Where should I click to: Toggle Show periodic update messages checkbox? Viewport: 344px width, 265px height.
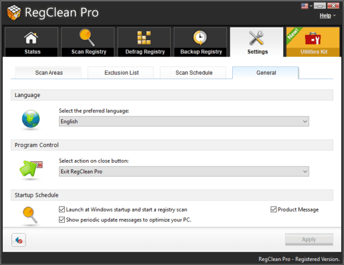[x=62, y=220]
